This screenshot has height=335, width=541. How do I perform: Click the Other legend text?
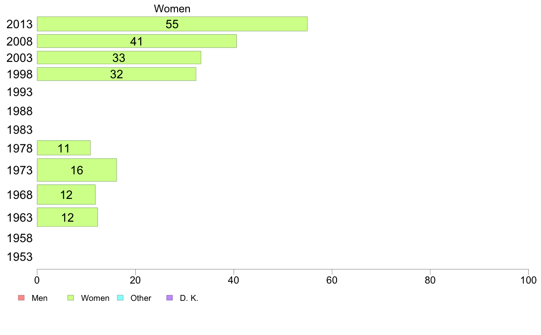141,298
